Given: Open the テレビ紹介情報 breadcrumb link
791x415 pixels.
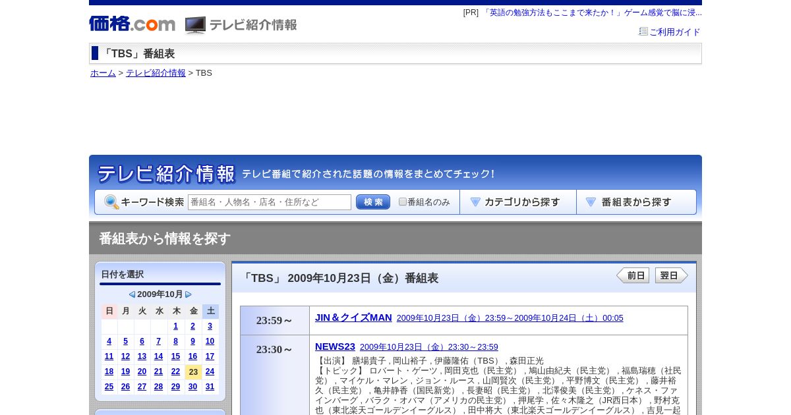Looking at the screenshot, I should point(156,73).
